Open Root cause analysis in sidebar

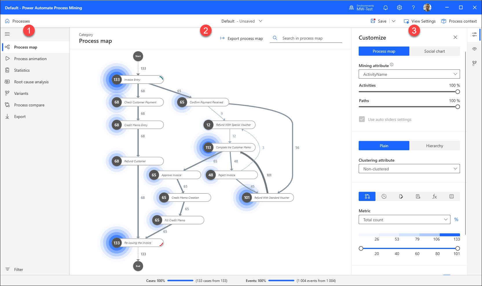pyautogui.click(x=31, y=82)
